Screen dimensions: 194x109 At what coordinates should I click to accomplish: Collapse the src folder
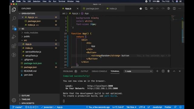[25, 40]
